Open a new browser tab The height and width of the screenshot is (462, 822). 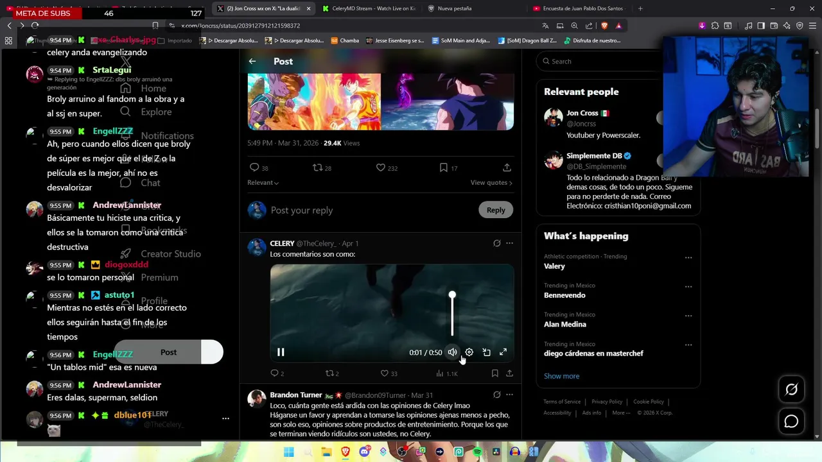click(x=640, y=8)
